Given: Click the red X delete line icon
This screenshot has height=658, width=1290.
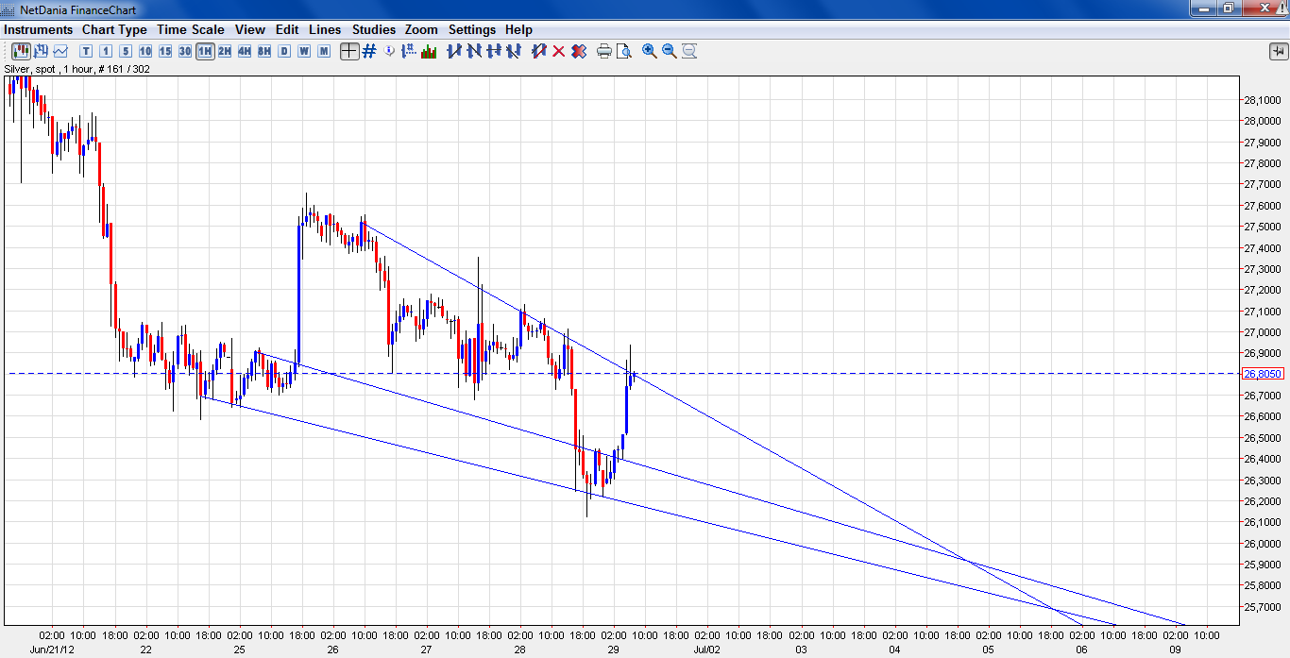Looking at the screenshot, I should point(558,51).
